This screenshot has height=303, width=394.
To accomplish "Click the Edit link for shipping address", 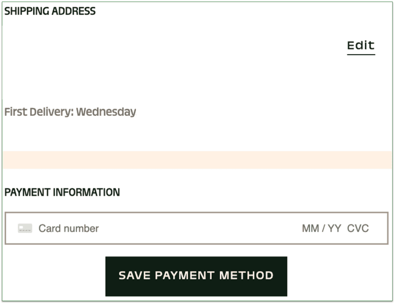I will coord(360,45).
